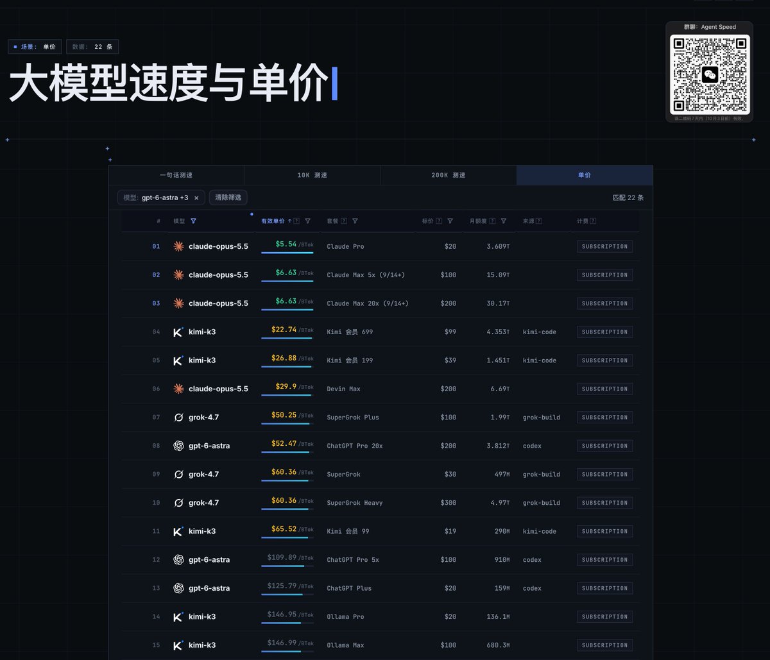Image resolution: width=770 pixels, height=660 pixels.
Task: Click the $300 list price cell
Action: click(449, 503)
